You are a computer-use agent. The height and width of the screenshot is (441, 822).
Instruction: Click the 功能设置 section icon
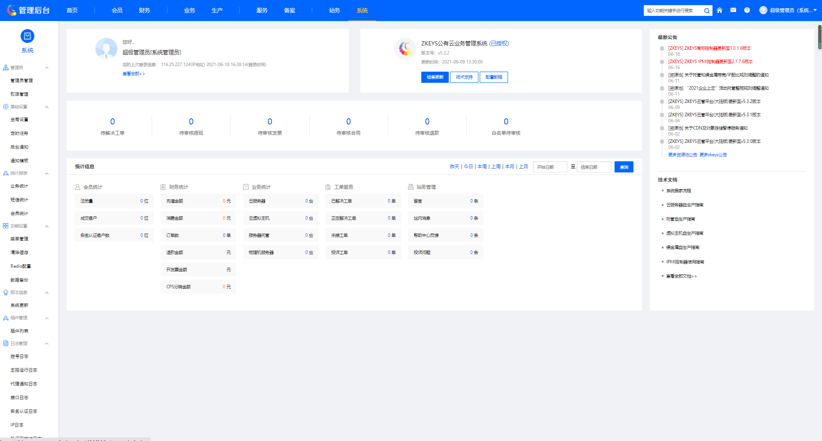point(6,226)
